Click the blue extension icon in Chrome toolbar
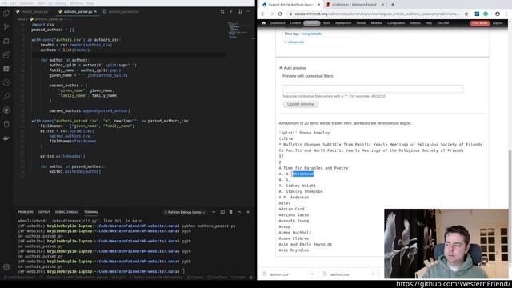The height and width of the screenshot is (288, 512). click(477, 14)
